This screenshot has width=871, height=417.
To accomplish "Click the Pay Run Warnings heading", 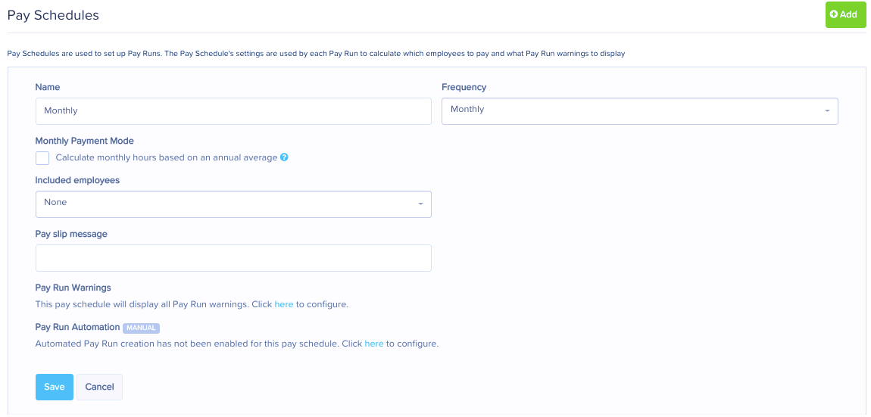I will click(73, 288).
